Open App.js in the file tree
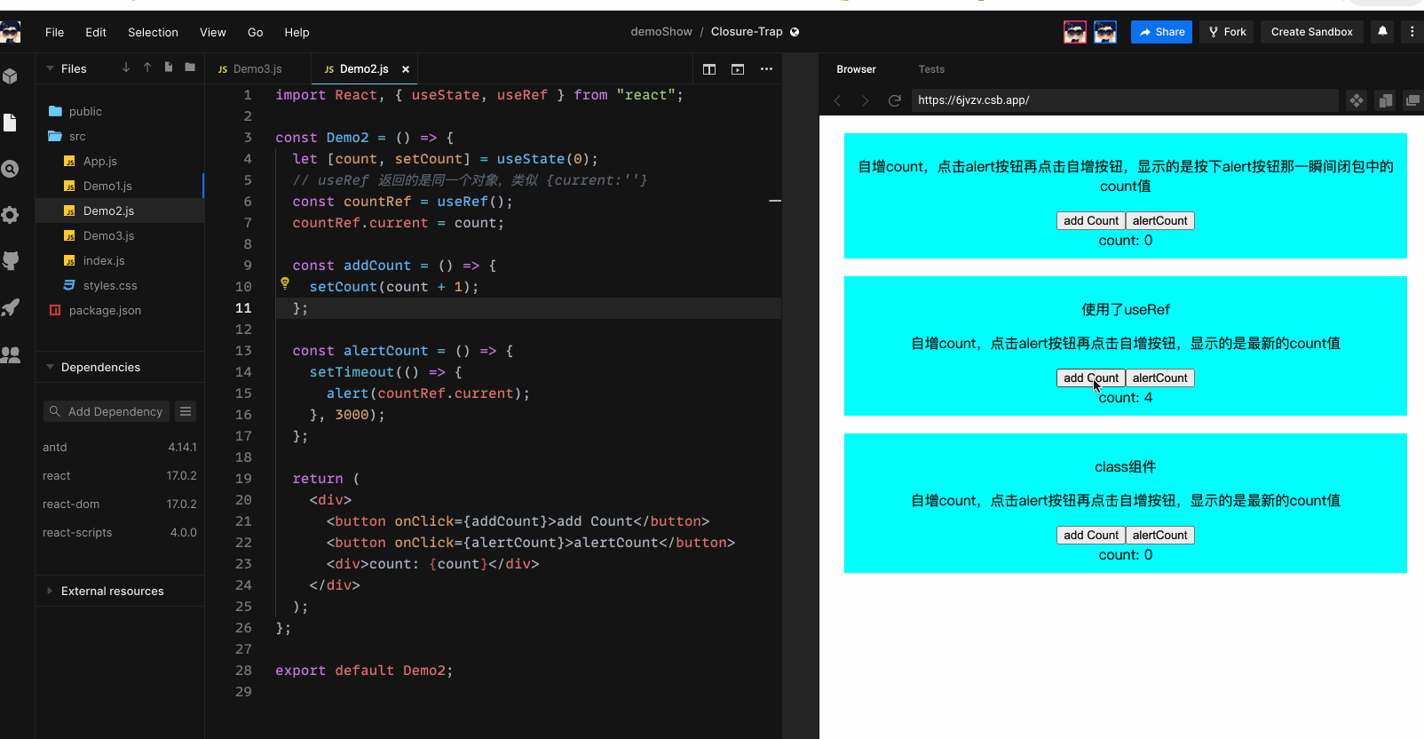This screenshot has width=1424, height=739. pos(120,161)
